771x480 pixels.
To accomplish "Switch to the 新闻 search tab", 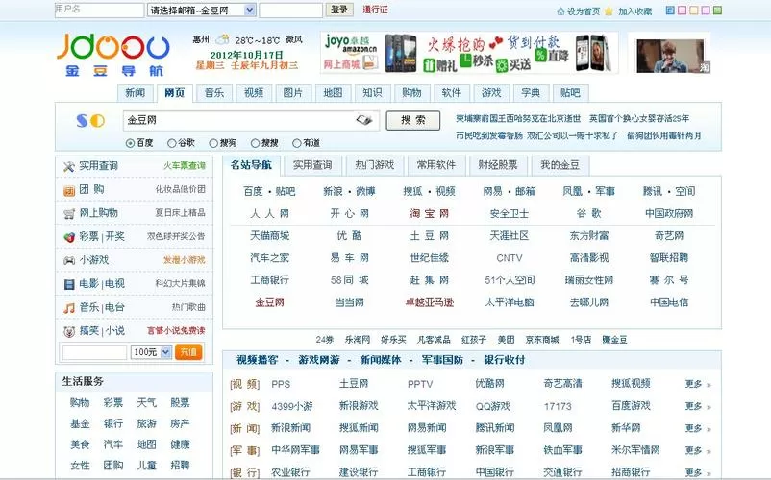I will click(135, 93).
